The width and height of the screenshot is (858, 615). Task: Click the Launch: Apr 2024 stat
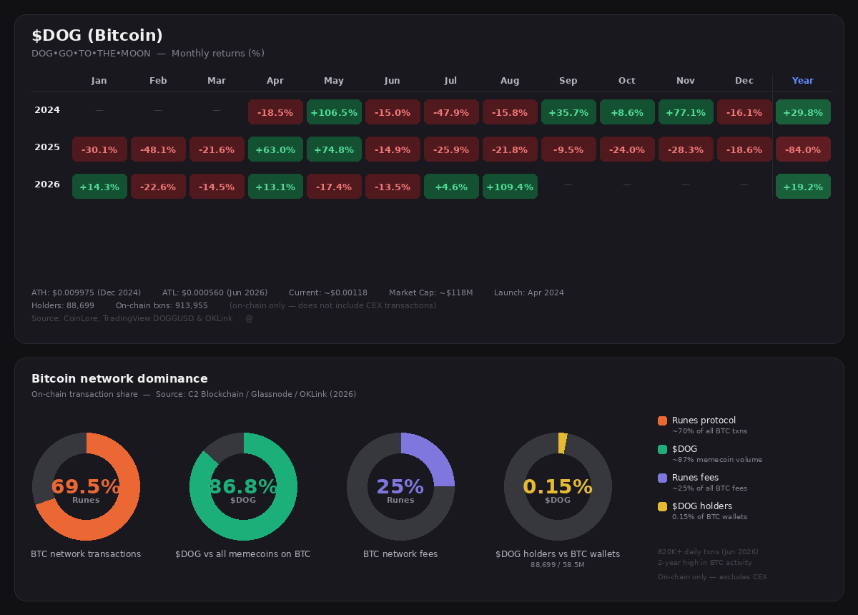(x=529, y=292)
